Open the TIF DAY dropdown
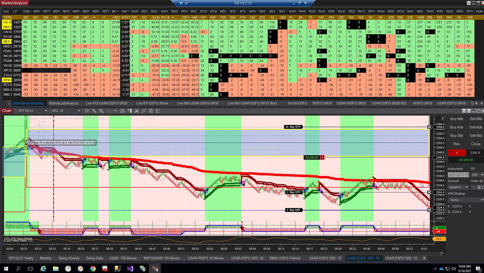 (x=477, y=175)
